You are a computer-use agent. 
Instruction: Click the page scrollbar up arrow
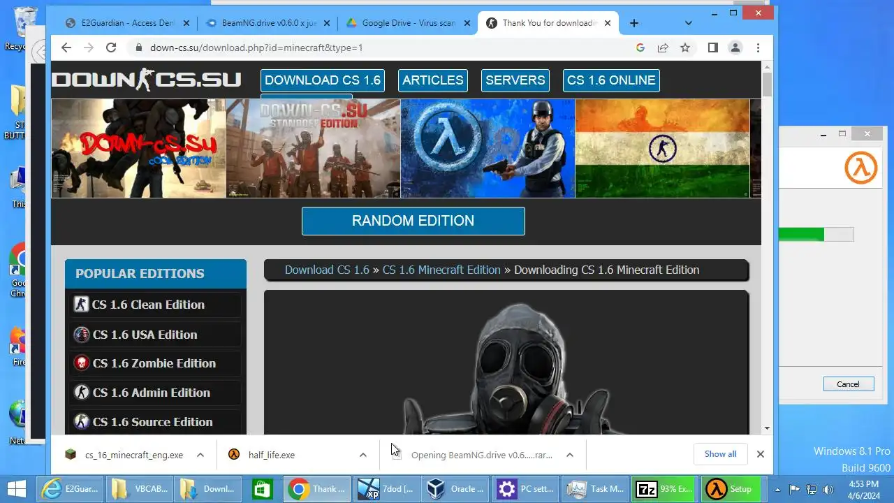point(767,67)
